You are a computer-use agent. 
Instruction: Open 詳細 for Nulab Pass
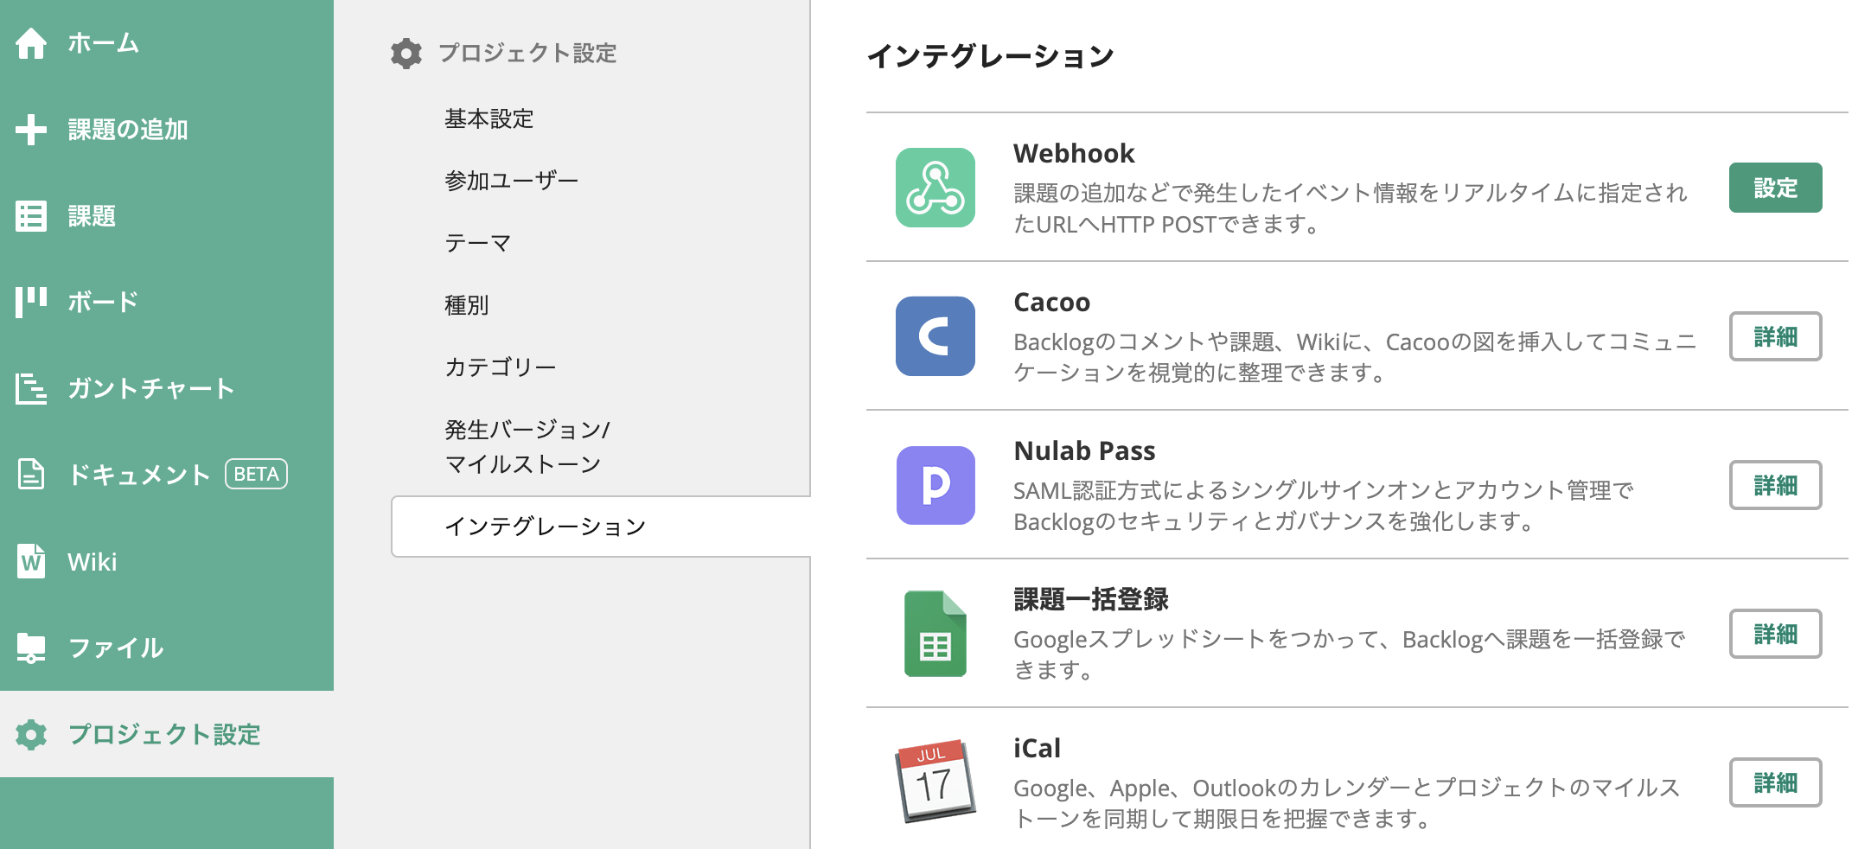[x=1775, y=485]
